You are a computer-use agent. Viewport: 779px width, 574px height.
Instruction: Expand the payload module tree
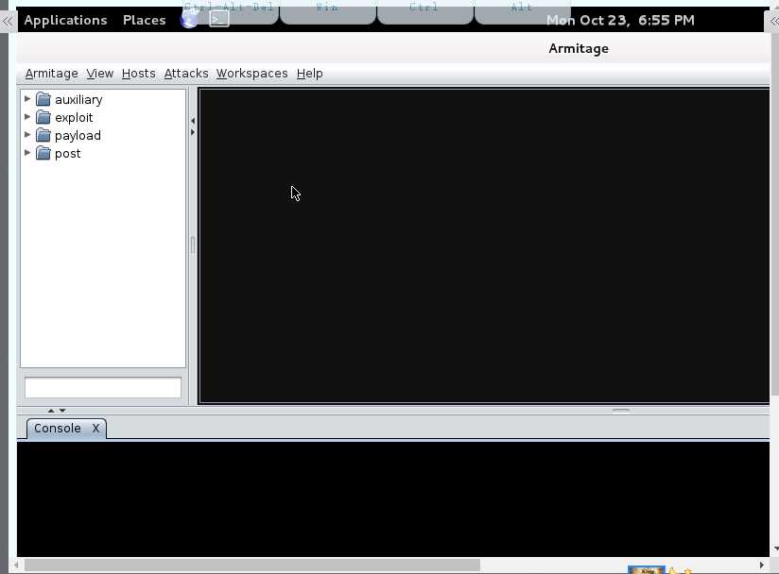(27, 134)
